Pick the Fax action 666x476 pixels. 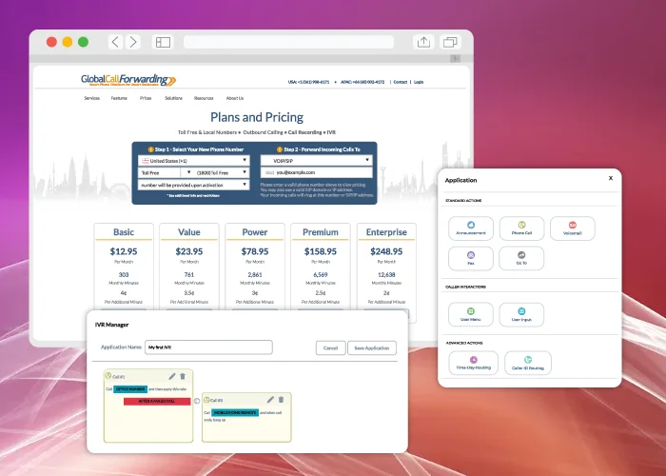tap(470, 258)
